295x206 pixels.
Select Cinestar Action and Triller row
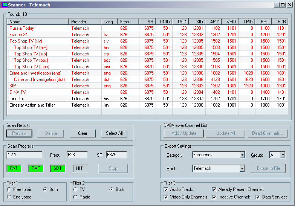coord(148,105)
